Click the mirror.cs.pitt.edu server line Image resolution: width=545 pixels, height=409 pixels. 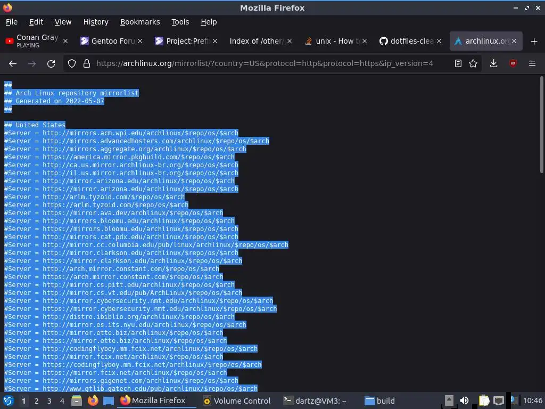[x=120, y=285]
